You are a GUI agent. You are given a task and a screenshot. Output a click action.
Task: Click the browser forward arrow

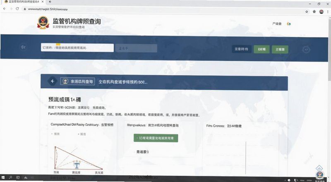(11, 9)
